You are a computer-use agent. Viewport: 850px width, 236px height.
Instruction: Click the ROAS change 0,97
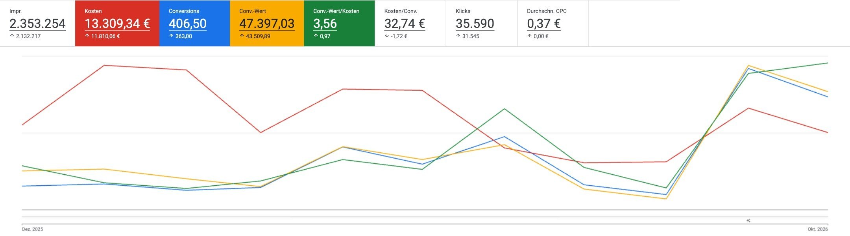[x=325, y=36]
